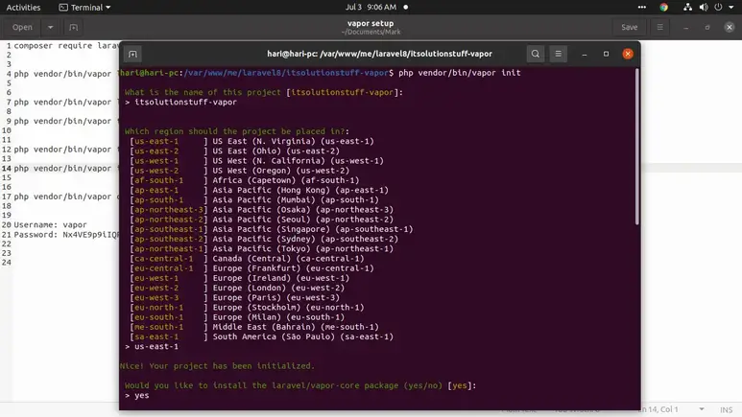Click the terminal vertical scrollbar
The height and width of the screenshot is (417, 742).
pyautogui.click(x=637, y=147)
